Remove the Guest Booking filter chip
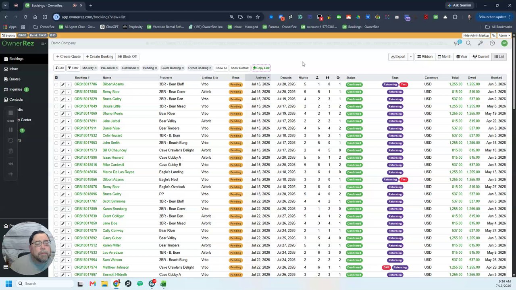Image resolution: width=516 pixels, height=290 pixels. click(x=183, y=68)
